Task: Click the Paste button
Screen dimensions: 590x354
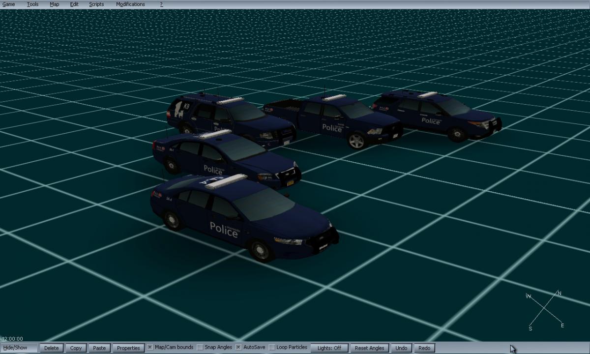Action: tap(99, 348)
